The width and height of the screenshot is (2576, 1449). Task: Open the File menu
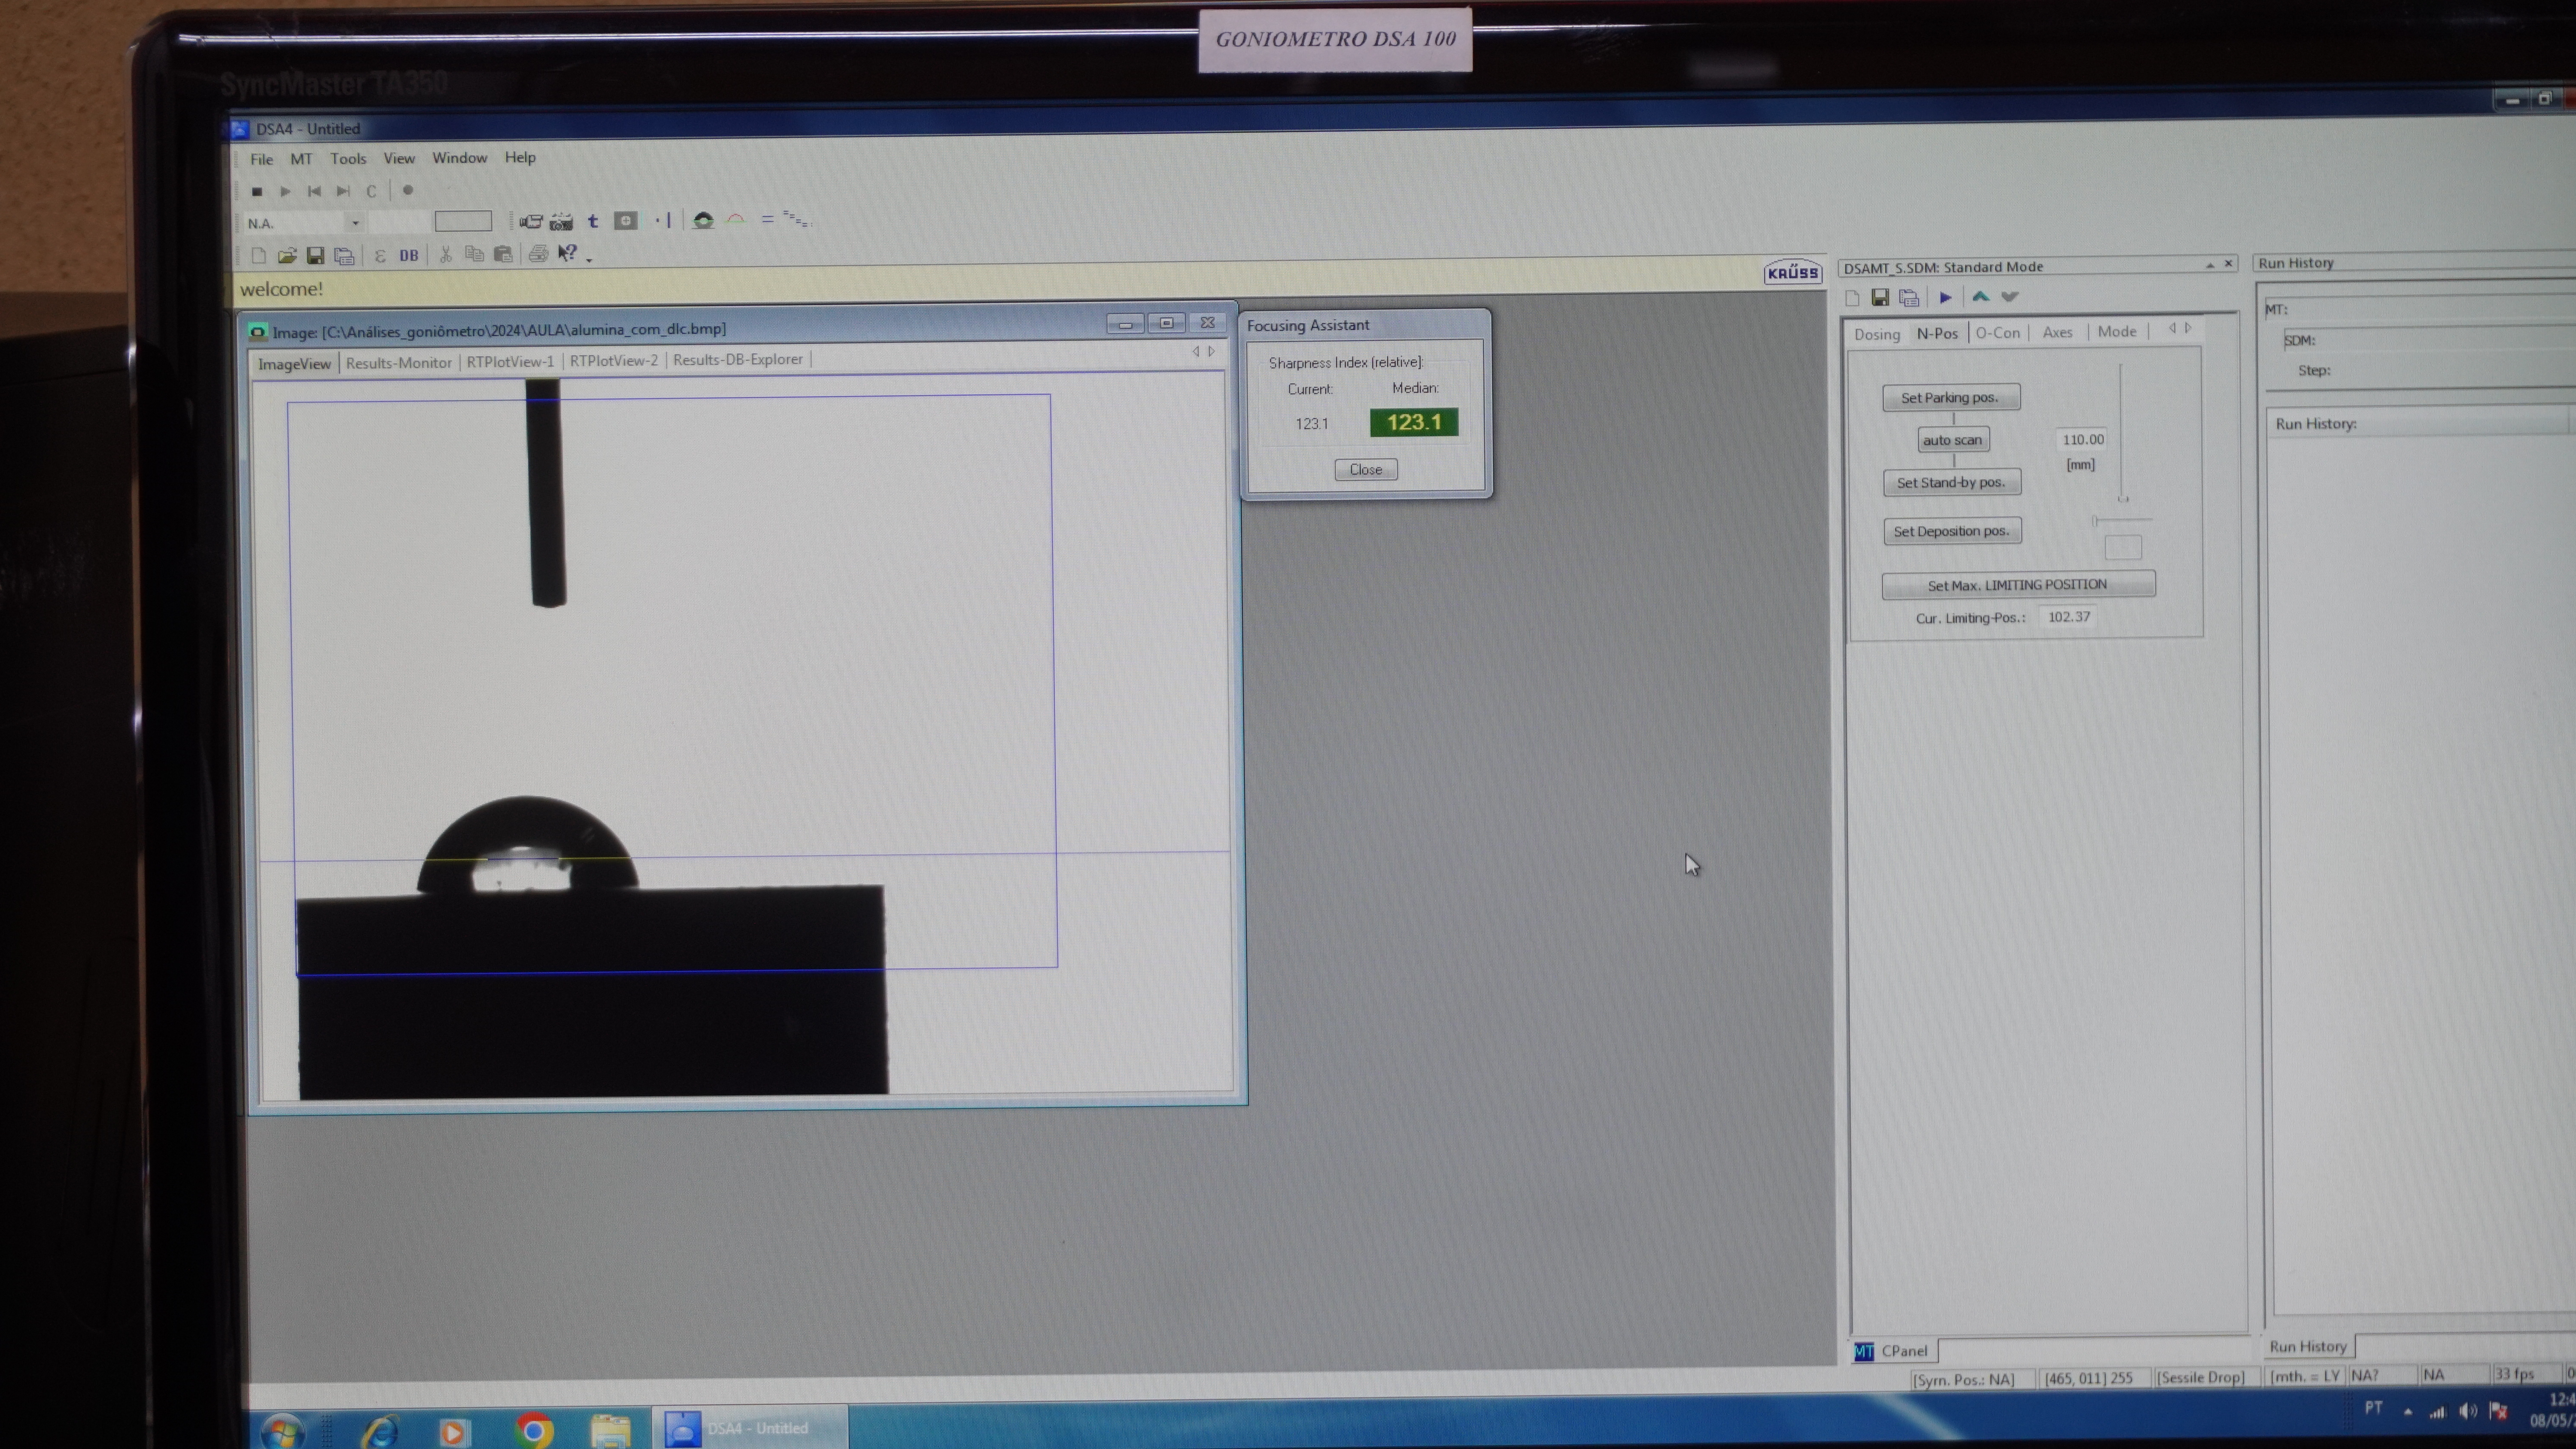click(261, 159)
